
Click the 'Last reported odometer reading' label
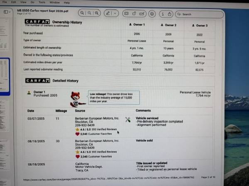43,69
